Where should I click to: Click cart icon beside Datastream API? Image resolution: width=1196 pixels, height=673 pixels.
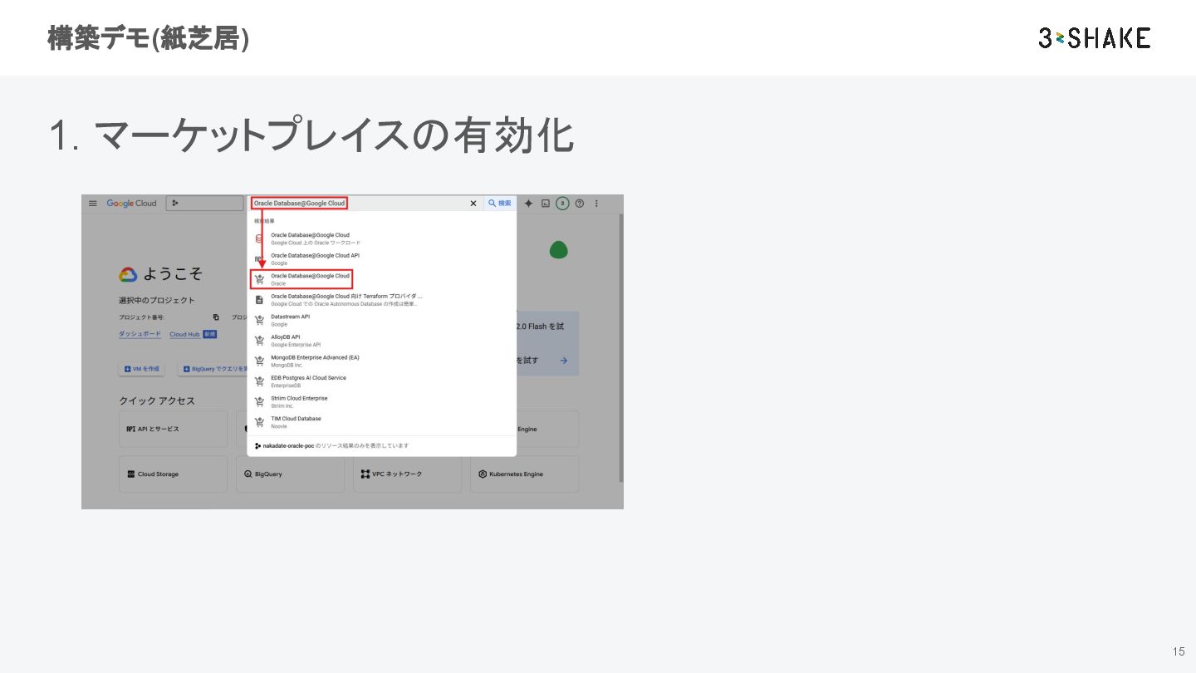point(259,320)
